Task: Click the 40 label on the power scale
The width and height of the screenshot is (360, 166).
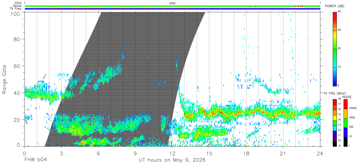Action: pyautogui.click(x=339, y=11)
